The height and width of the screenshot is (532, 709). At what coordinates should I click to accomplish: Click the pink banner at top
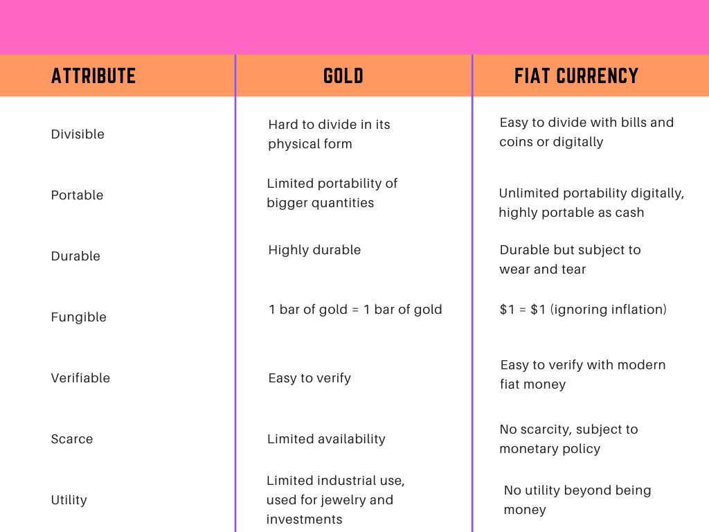point(354,27)
